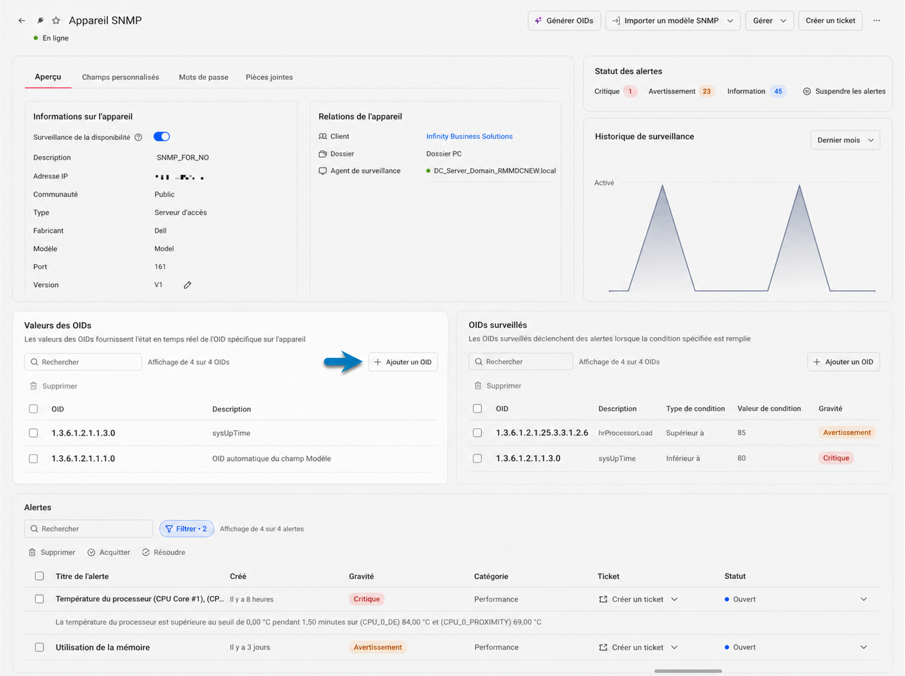The height and width of the screenshot is (676, 905).
Task: Switch to Champs personnalisés tab
Action: pos(120,77)
